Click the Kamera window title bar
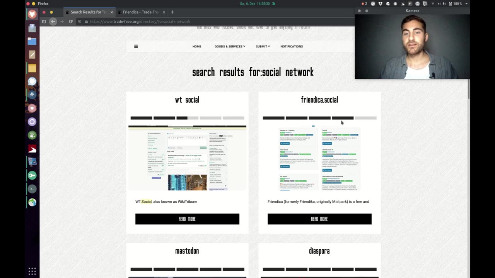Viewport: 495px width, 278px height. click(412, 11)
